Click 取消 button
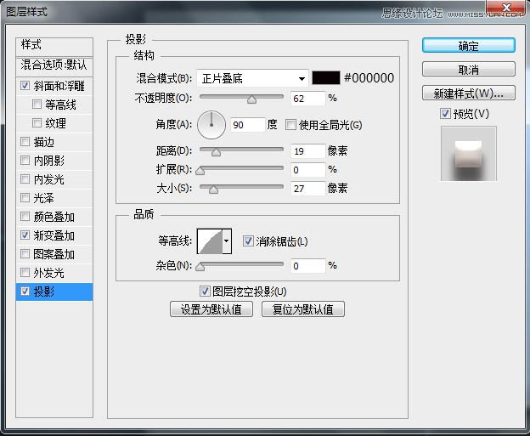Screen dimensions: 530x436 [469, 70]
